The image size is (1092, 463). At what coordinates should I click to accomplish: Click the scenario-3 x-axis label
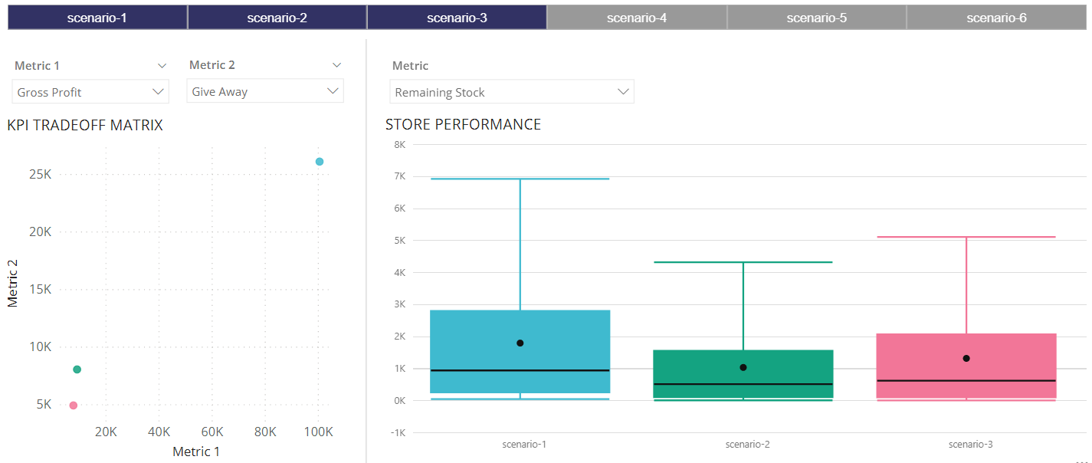click(x=970, y=444)
